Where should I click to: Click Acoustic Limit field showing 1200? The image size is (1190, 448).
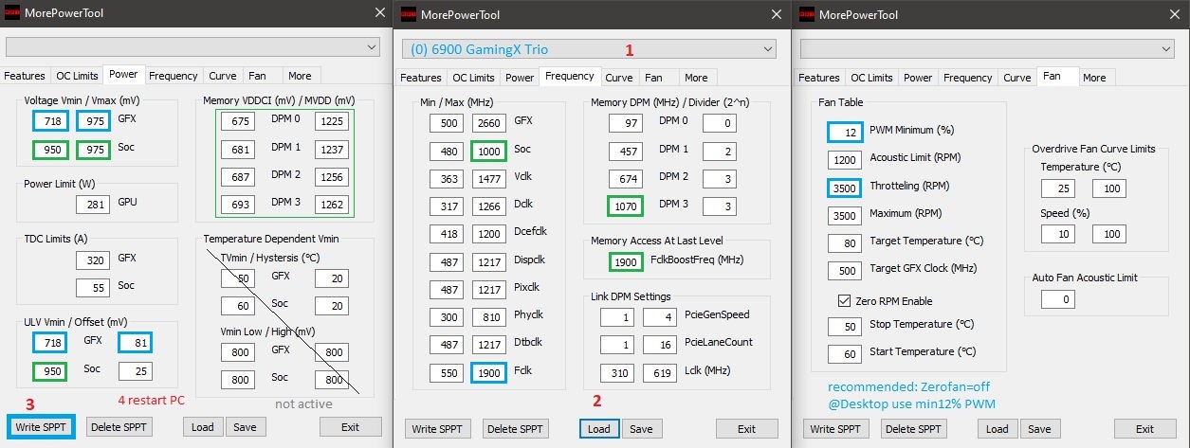(x=844, y=159)
